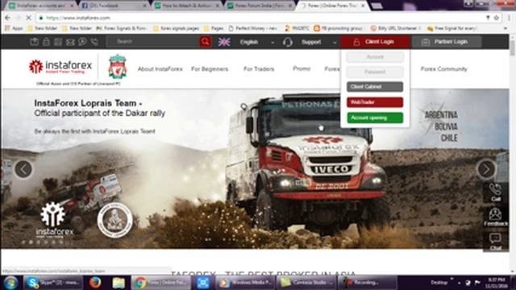Click the taskbar clock
This screenshot has width=516, height=290.
pos(497,283)
